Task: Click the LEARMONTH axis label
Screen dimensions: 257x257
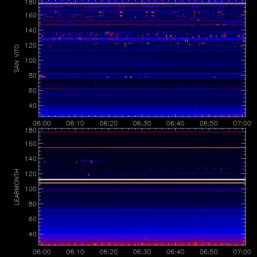Action: pos(17,187)
